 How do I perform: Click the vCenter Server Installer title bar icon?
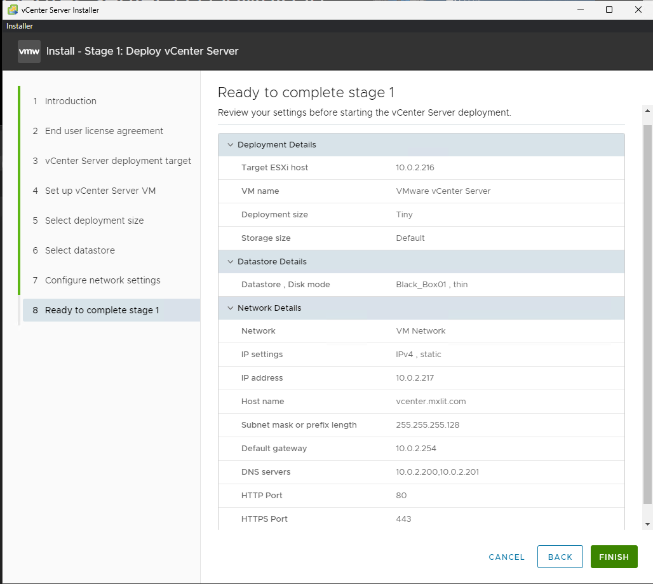point(12,10)
